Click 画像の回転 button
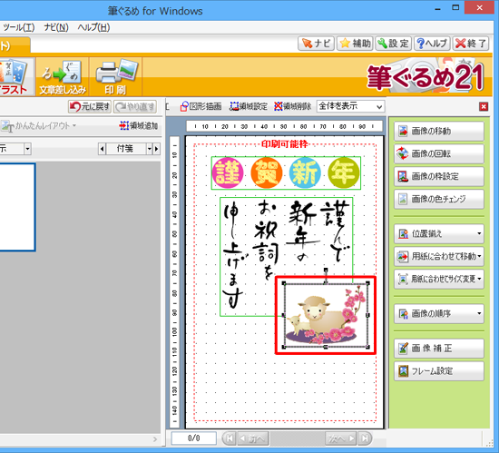 point(439,153)
